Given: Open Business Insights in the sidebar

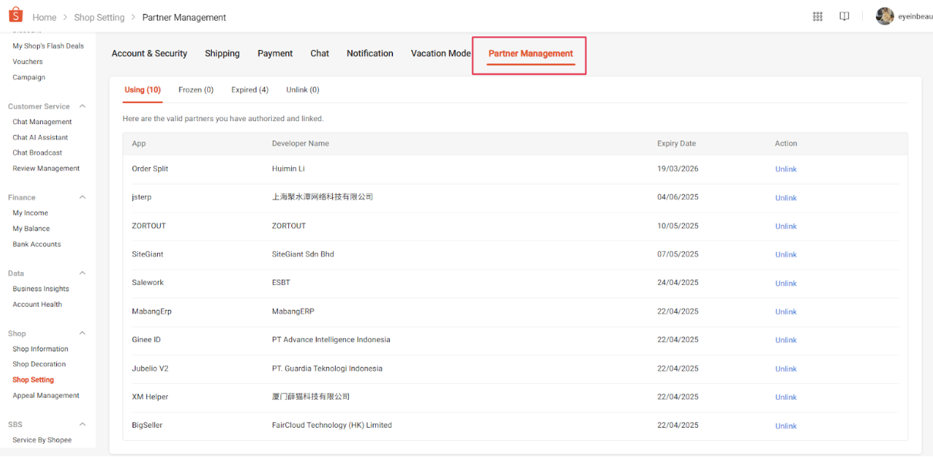Looking at the screenshot, I should pyautogui.click(x=40, y=288).
